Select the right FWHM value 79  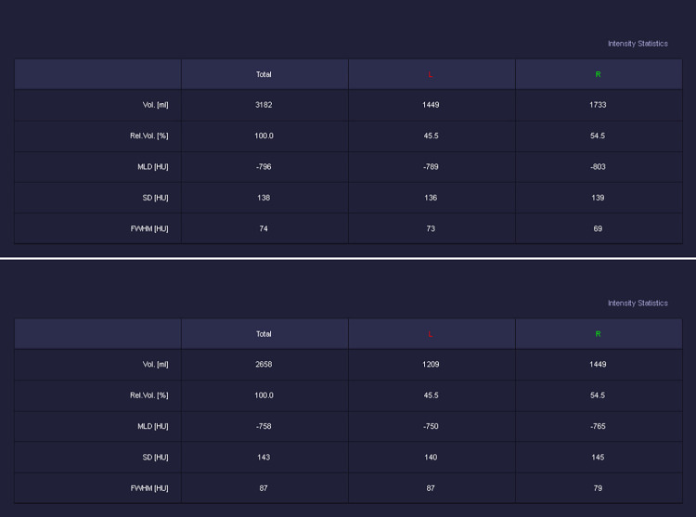click(598, 488)
